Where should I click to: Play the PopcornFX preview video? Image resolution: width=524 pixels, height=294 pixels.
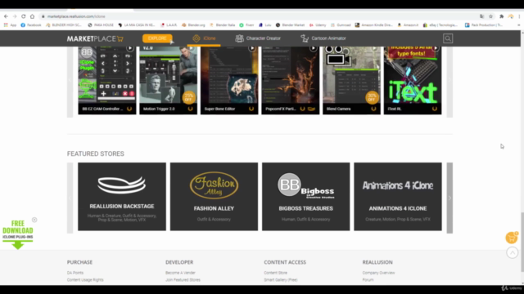click(x=313, y=49)
